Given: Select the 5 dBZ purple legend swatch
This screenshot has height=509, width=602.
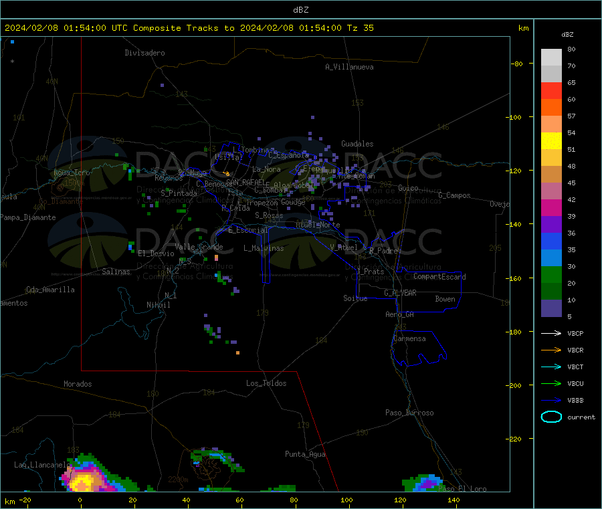Looking at the screenshot, I should (x=551, y=308).
